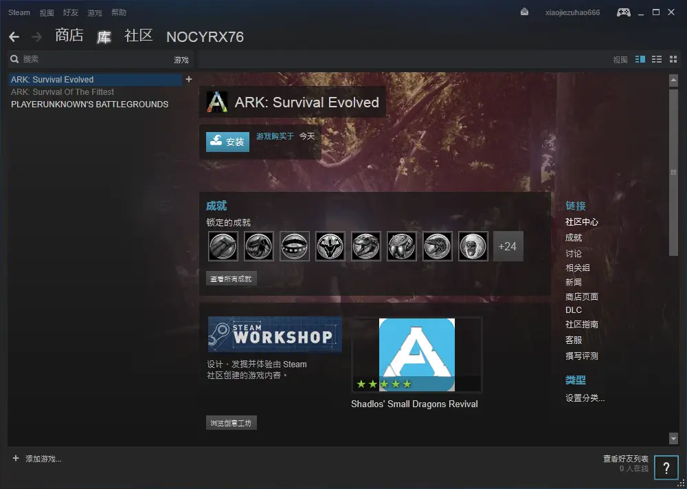Launch Big Picture mode via controller icon
This screenshot has height=489, width=687.
pos(624,12)
